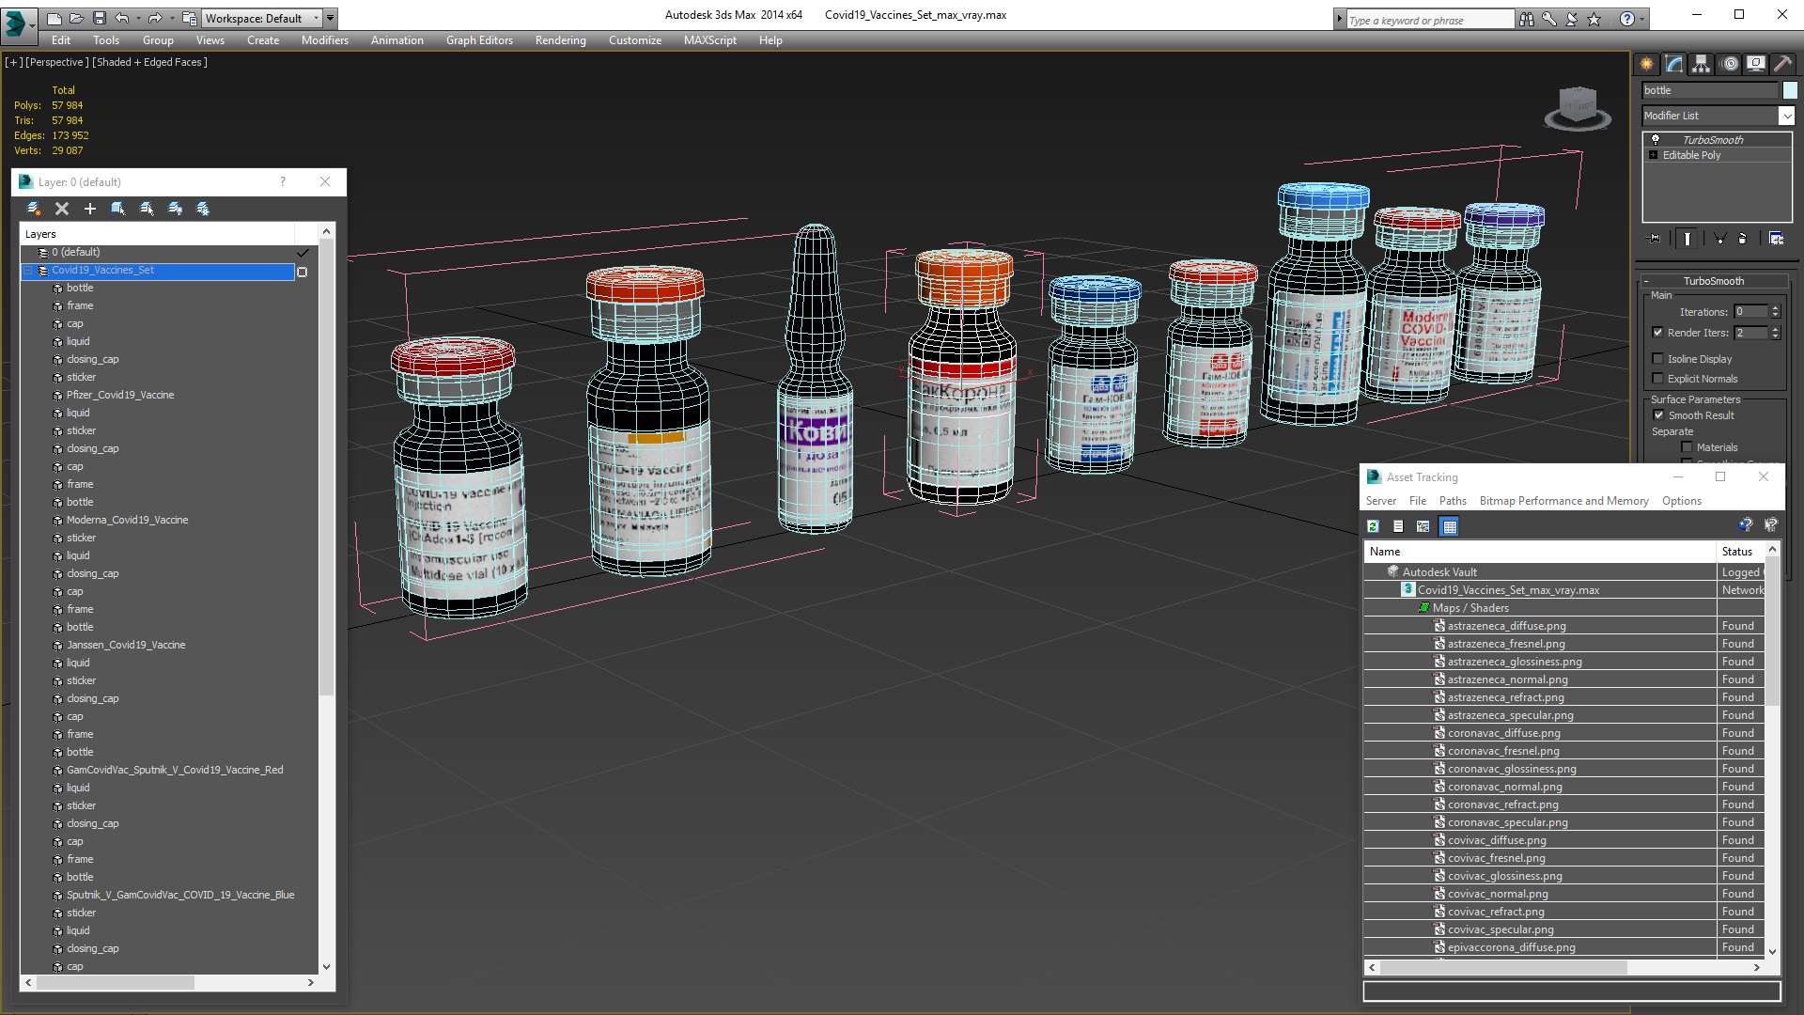Click the Open File icon
The image size is (1804, 1015).
[x=76, y=18]
